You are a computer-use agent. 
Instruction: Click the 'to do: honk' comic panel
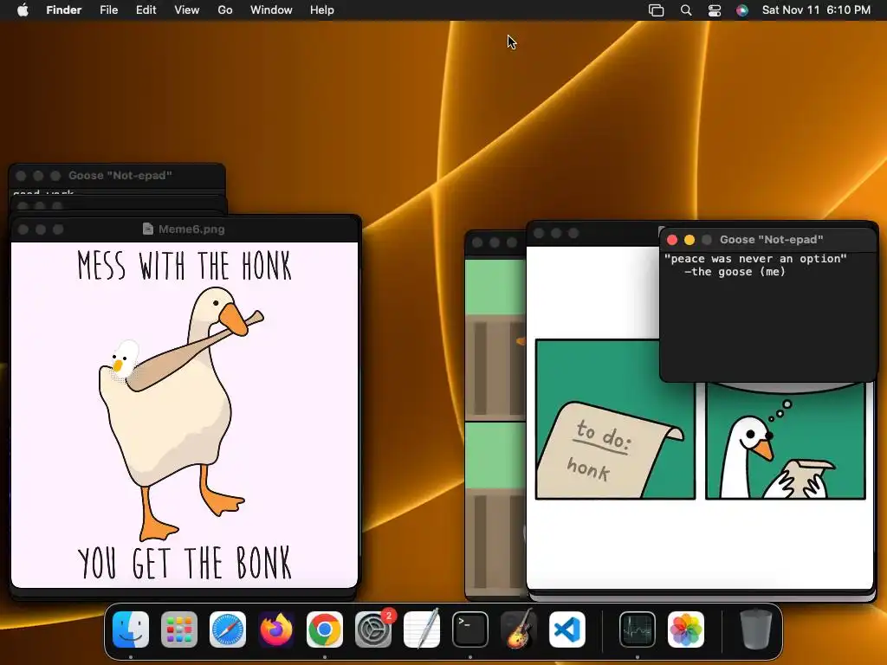tap(616, 419)
